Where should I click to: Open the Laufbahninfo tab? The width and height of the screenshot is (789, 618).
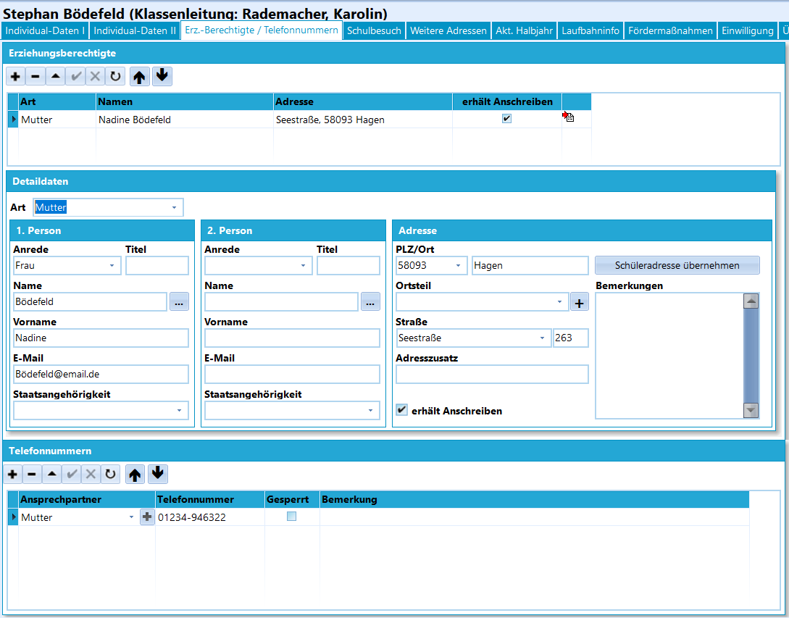590,30
